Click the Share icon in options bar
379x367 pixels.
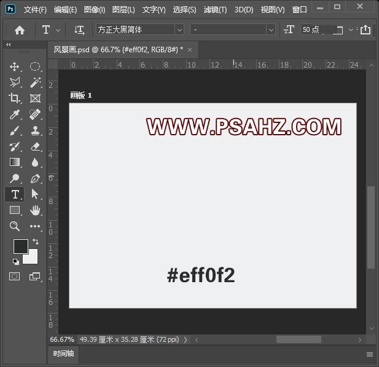(x=365, y=30)
